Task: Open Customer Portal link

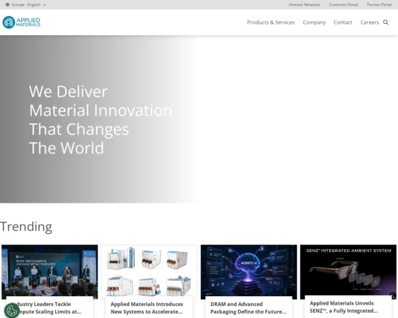Action: (344, 5)
